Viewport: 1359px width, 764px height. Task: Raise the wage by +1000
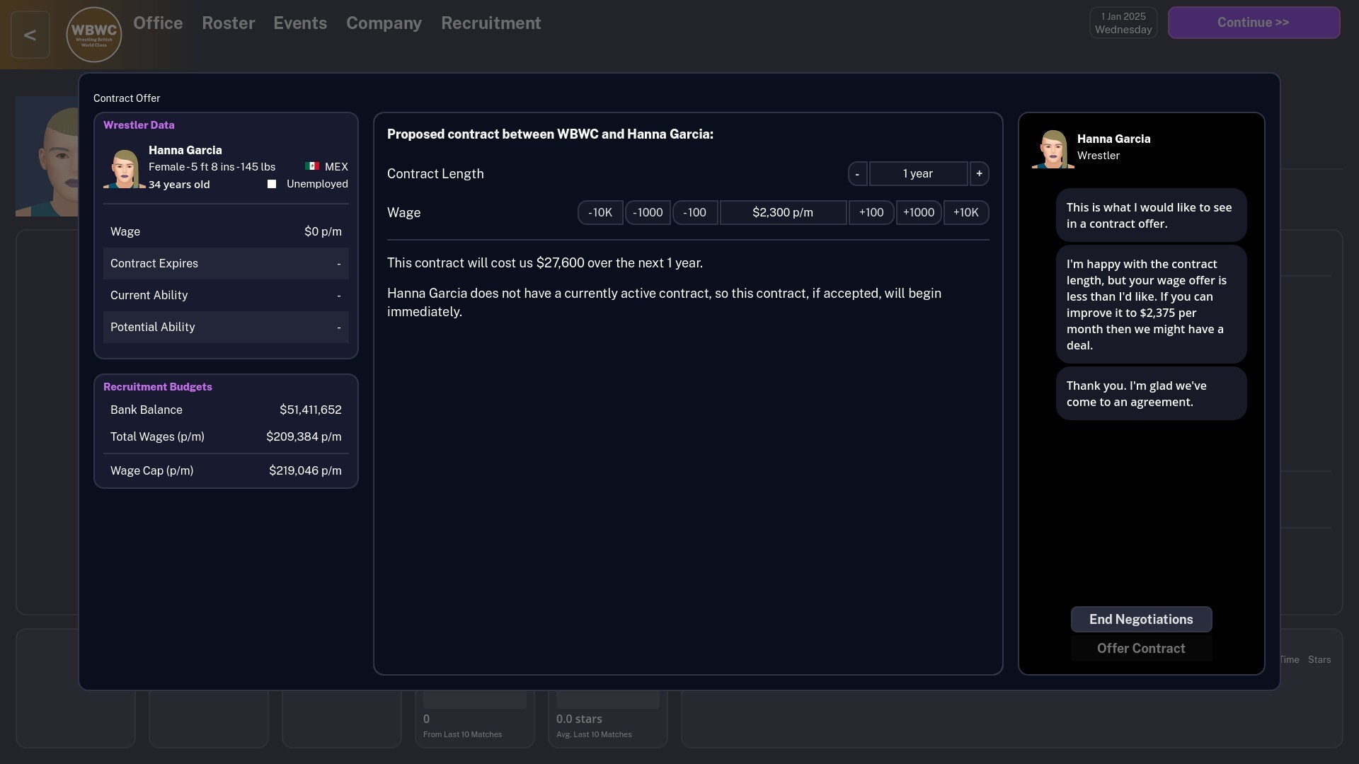(x=918, y=212)
